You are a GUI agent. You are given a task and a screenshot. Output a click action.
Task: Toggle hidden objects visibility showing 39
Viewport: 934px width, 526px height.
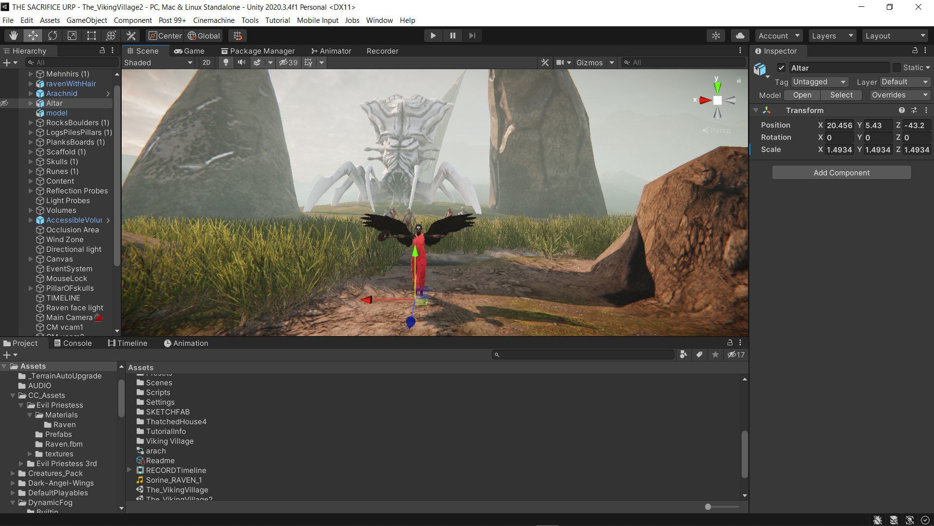[288, 62]
